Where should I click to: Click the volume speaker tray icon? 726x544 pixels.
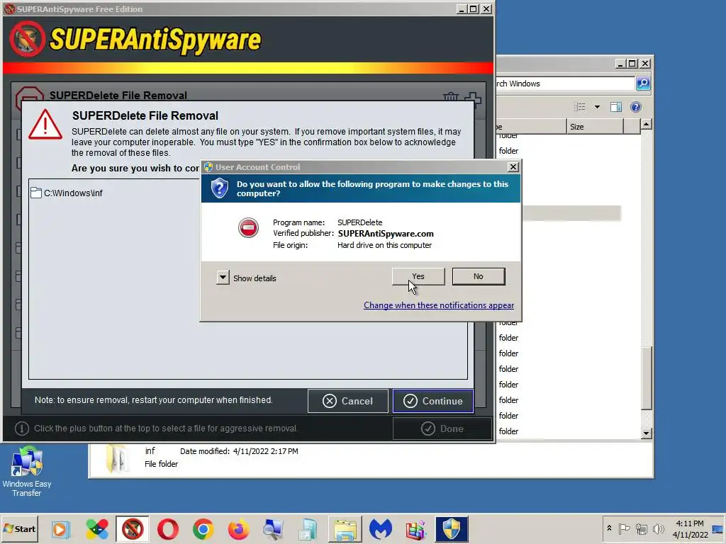click(658, 528)
